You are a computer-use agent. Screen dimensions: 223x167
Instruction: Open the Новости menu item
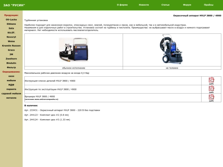[144, 5]
